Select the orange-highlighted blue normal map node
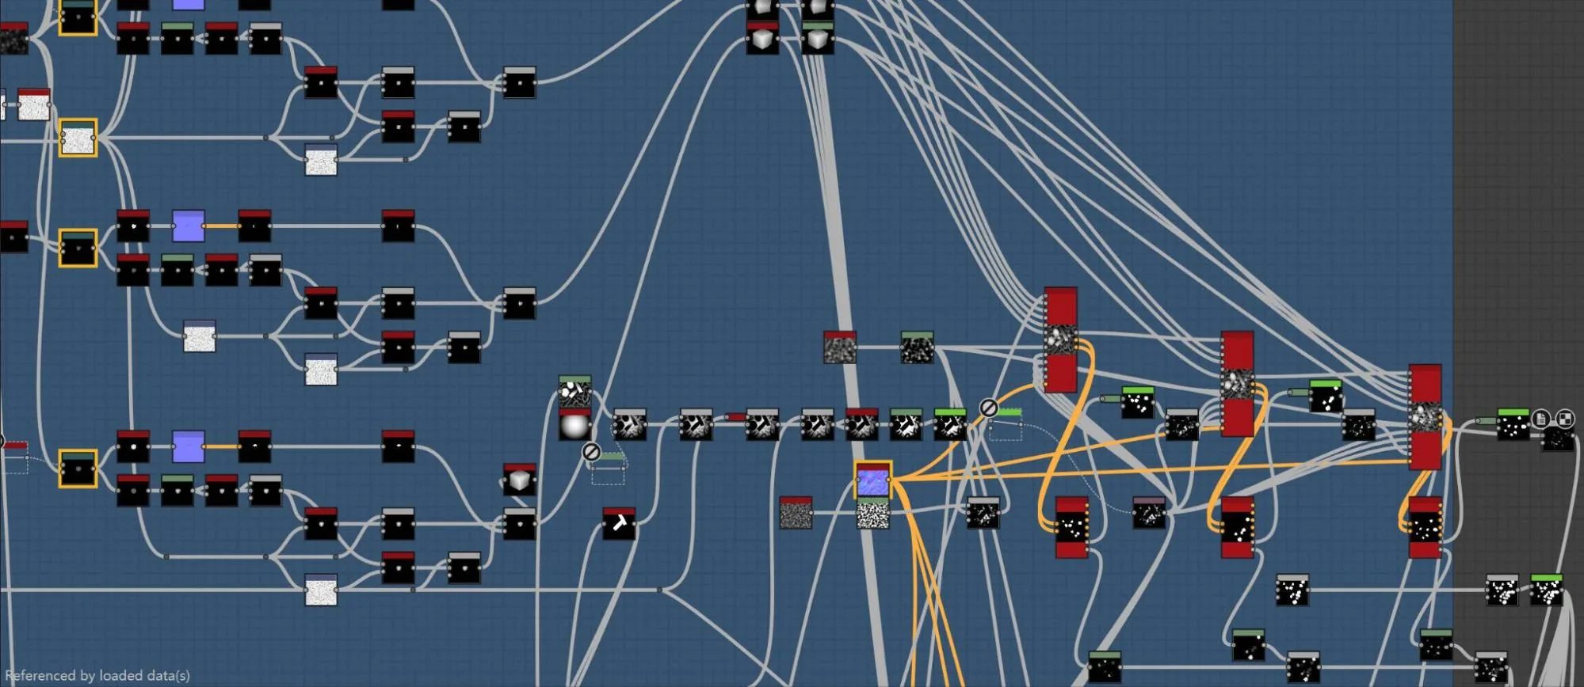The image size is (1584, 687). (873, 480)
